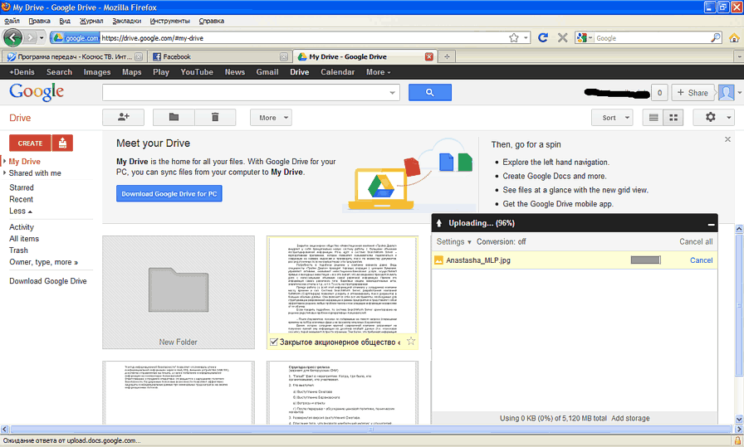Click the Firefox back arrow button

tap(12, 37)
